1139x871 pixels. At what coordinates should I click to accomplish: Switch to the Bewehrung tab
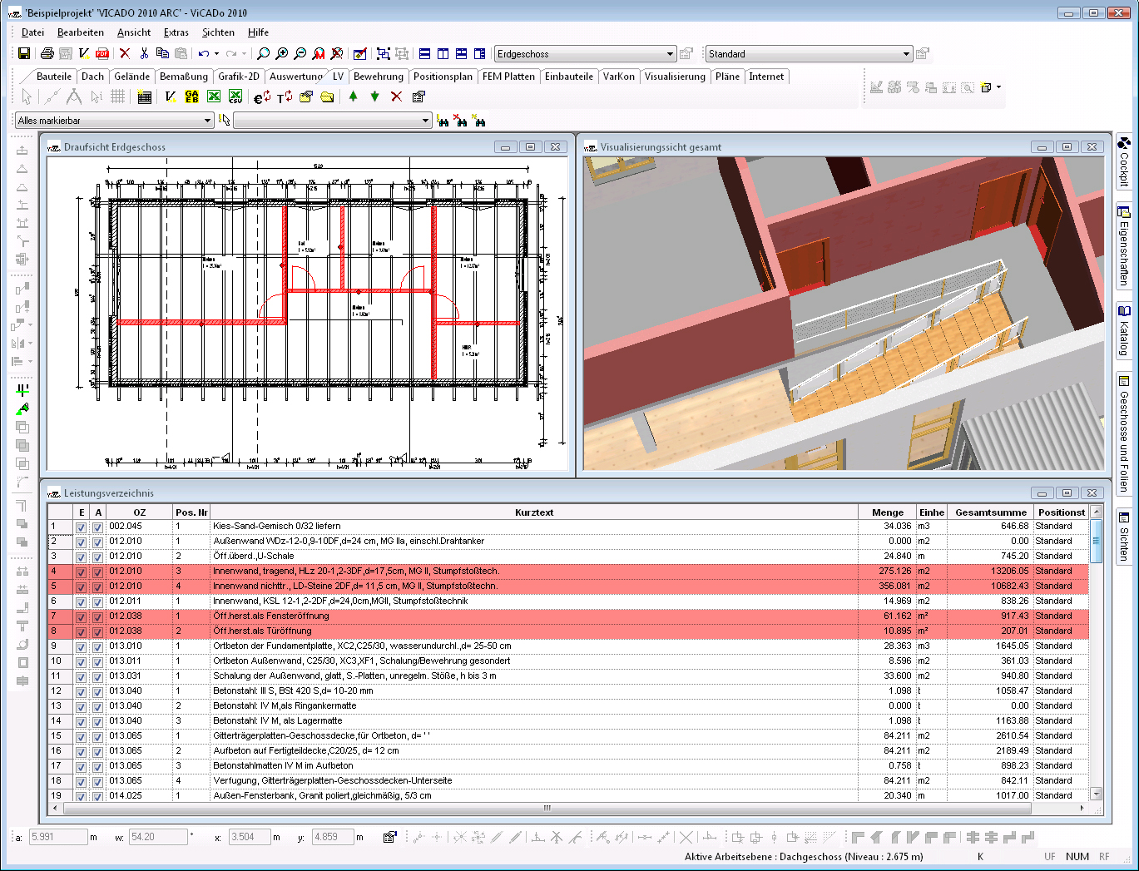(x=379, y=77)
